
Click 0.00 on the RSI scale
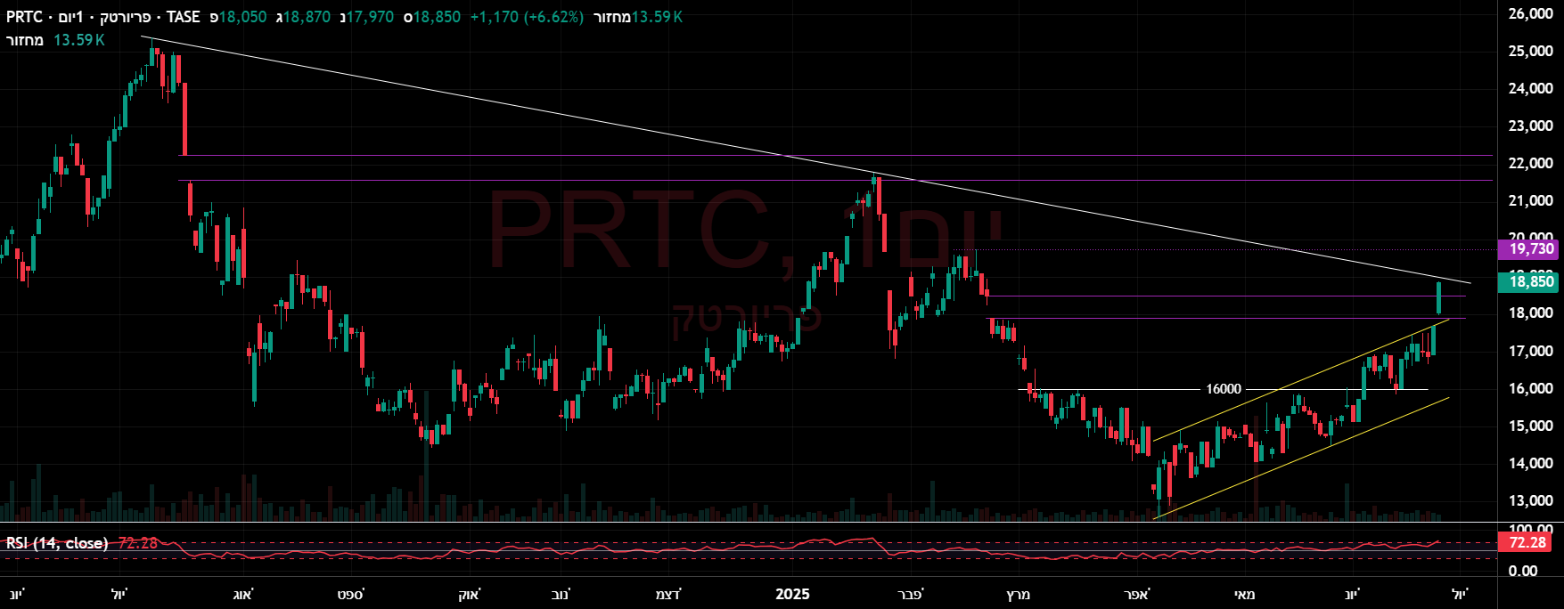[1523, 571]
